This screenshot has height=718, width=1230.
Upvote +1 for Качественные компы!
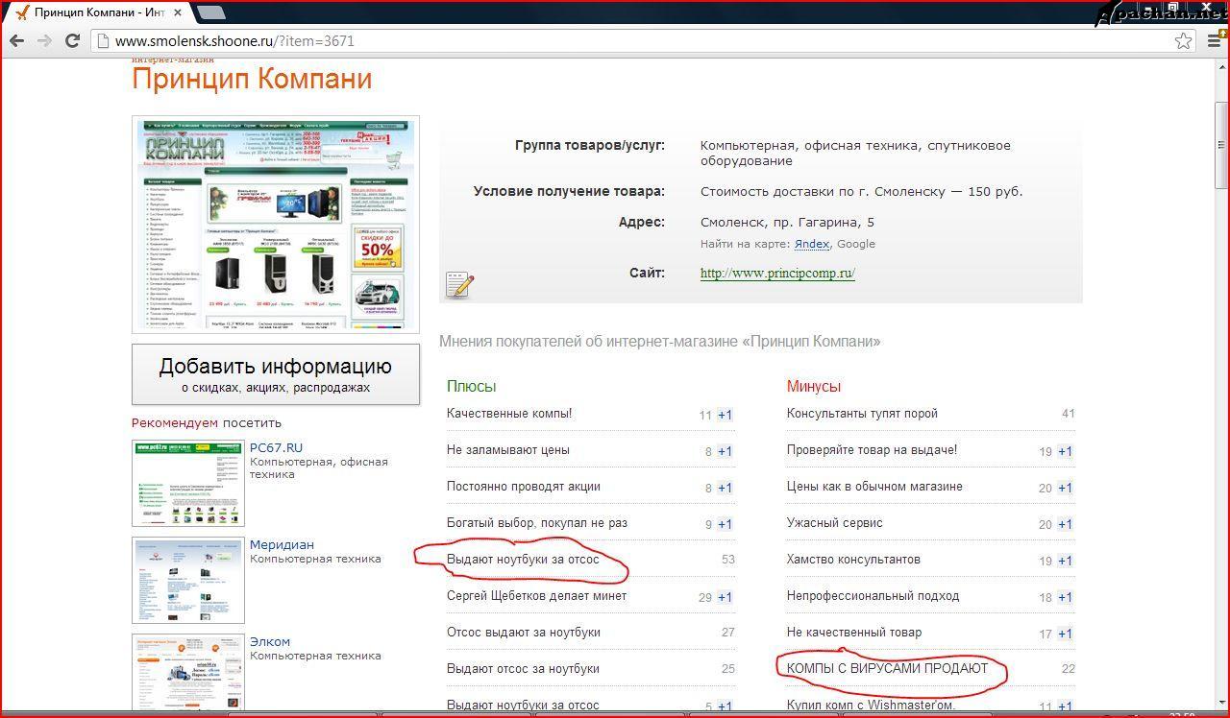[x=725, y=415]
